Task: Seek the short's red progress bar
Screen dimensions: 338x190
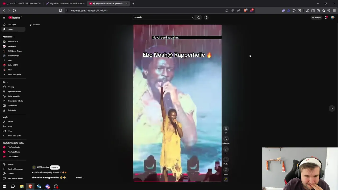Action: coord(177,182)
